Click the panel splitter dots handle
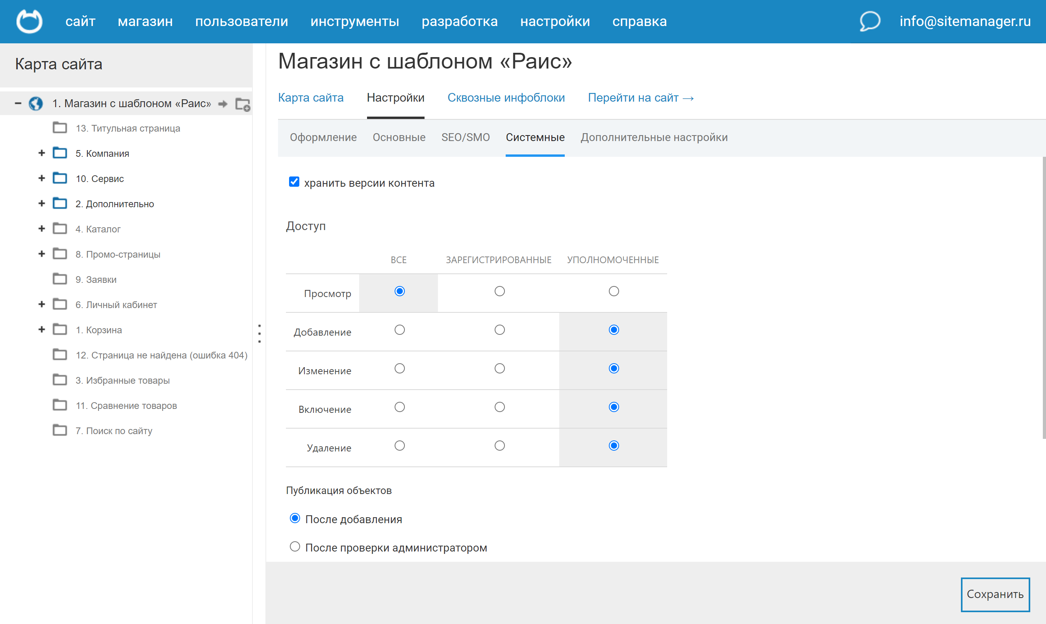The width and height of the screenshot is (1046, 624). pos(259,333)
